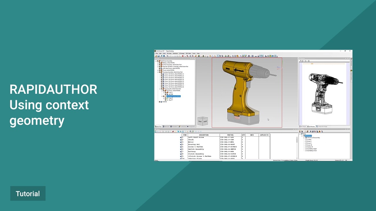Select the arrow pointer selection tool
The height and width of the screenshot is (211, 376).
(218, 56)
